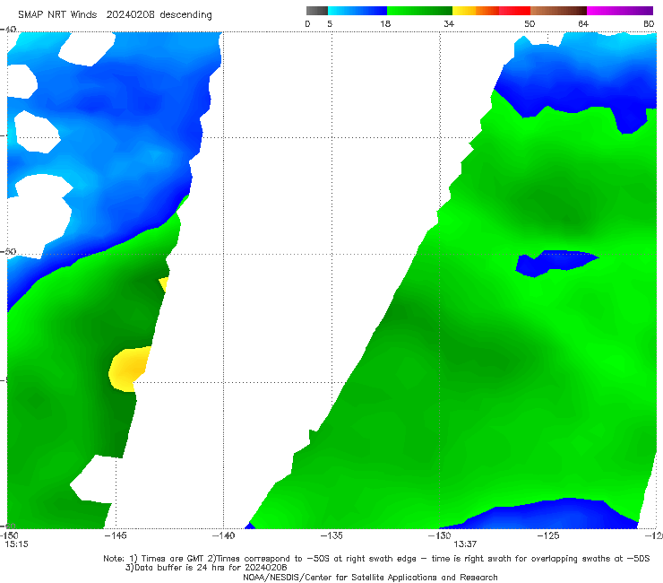This screenshot has height=583, width=663.
Task: Select the gray segment of the color bar
Action: point(317,11)
